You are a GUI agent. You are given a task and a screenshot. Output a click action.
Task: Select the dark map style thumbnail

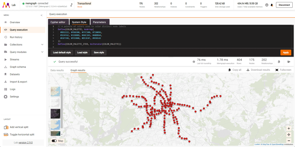(55, 113)
